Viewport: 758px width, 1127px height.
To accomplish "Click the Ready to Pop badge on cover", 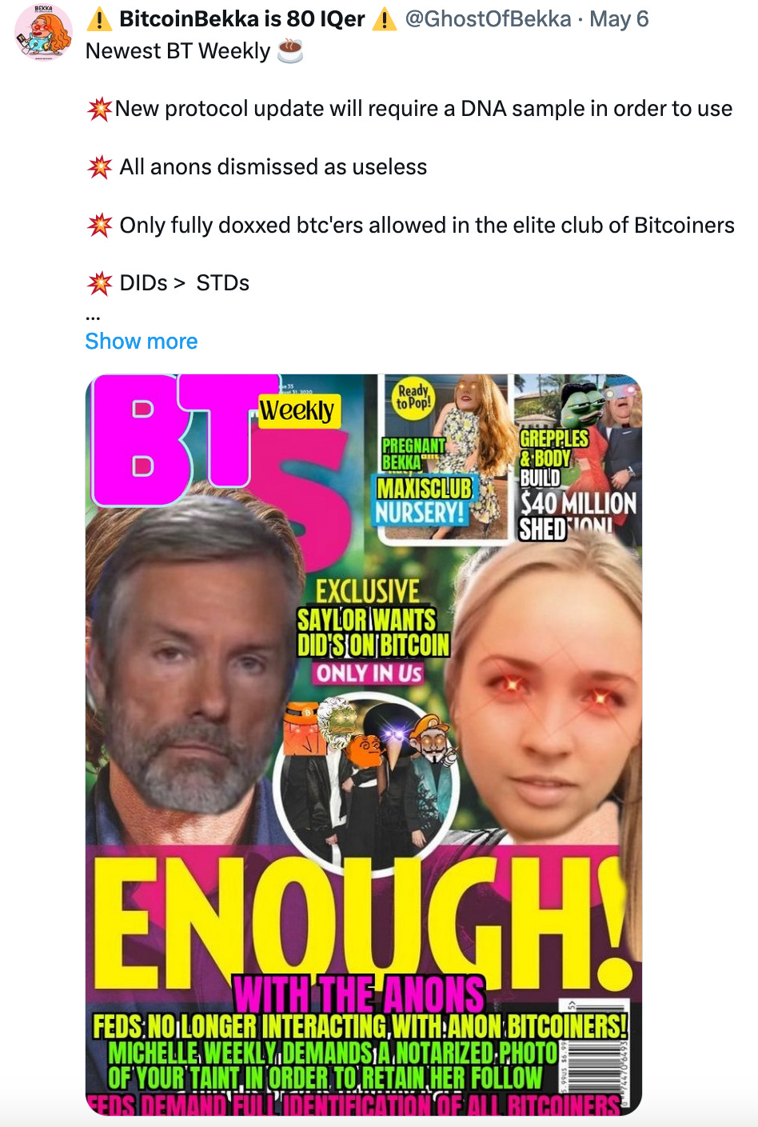I will [x=413, y=397].
